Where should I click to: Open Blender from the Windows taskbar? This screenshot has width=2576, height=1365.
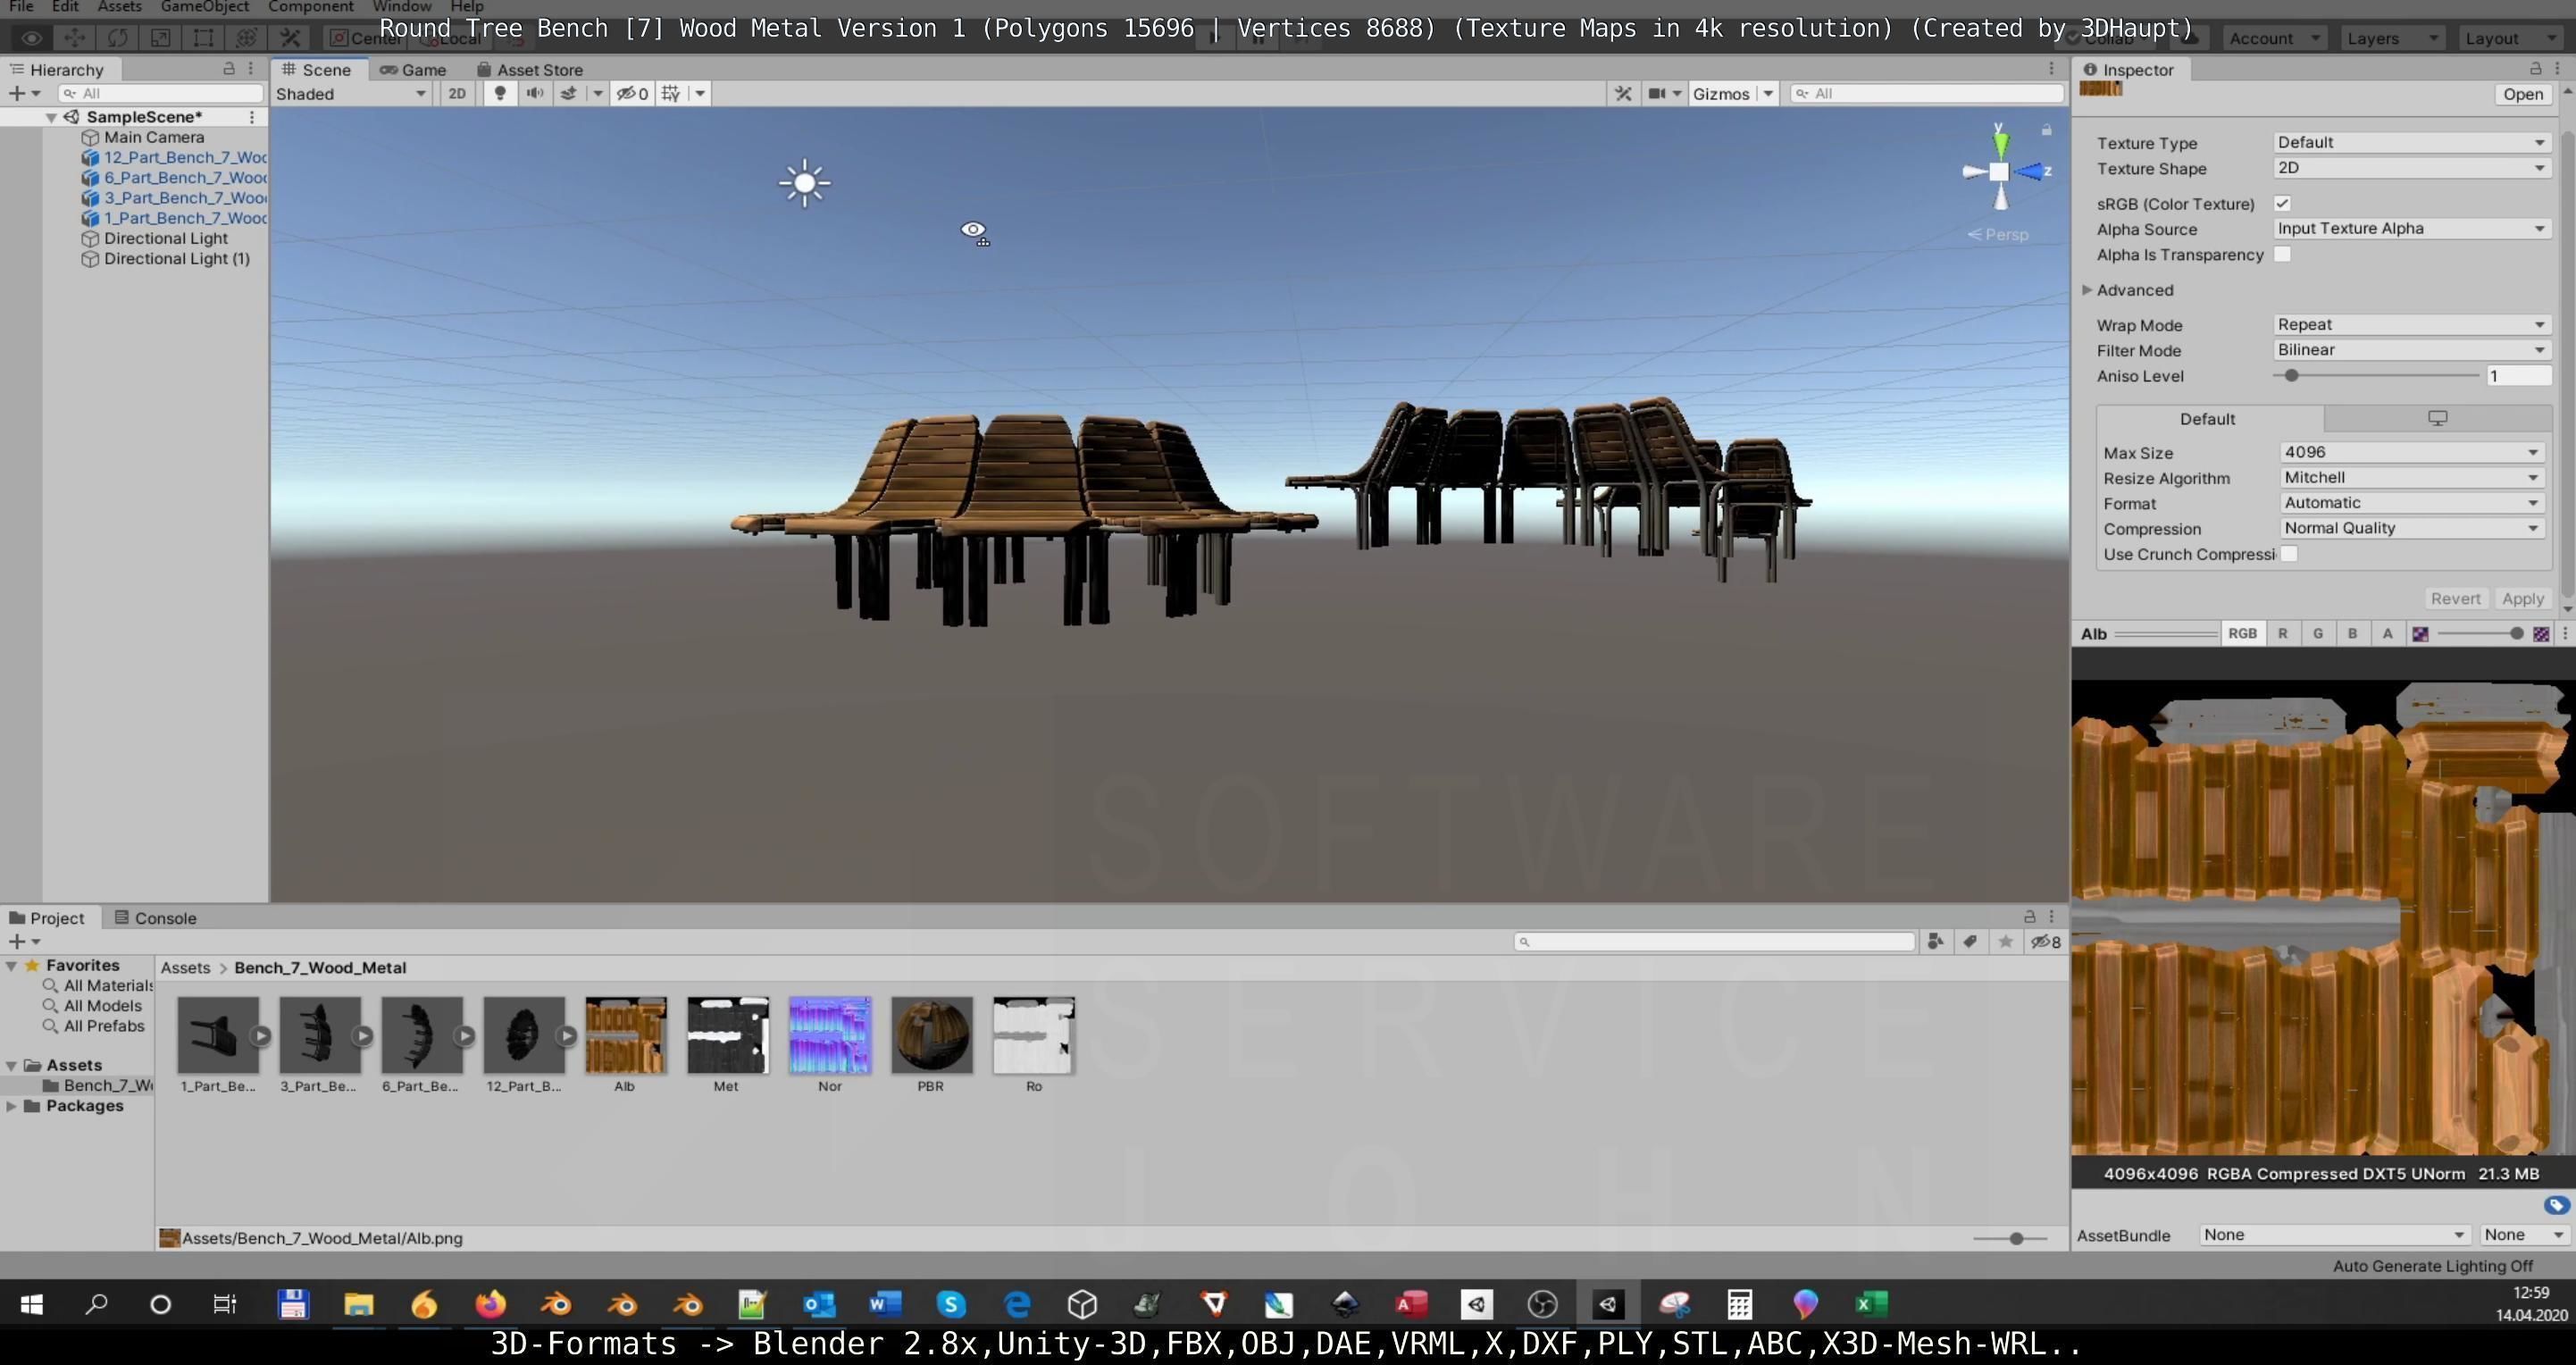click(x=556, y=1304)
